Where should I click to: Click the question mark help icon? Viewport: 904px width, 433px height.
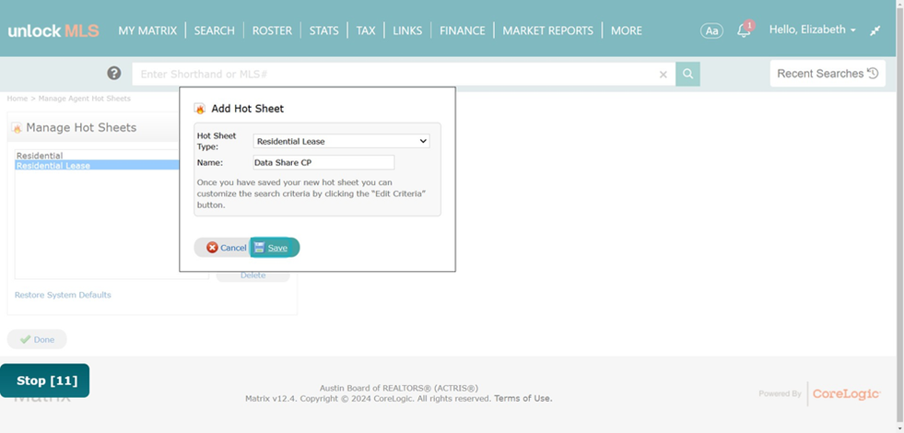point(114,73)
